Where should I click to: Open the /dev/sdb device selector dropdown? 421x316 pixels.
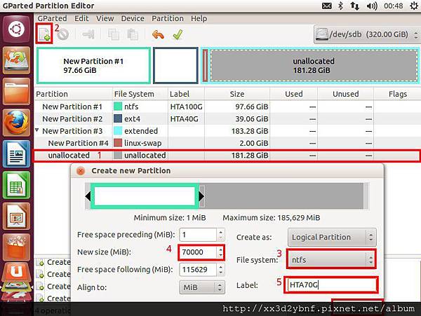(367, 34)
